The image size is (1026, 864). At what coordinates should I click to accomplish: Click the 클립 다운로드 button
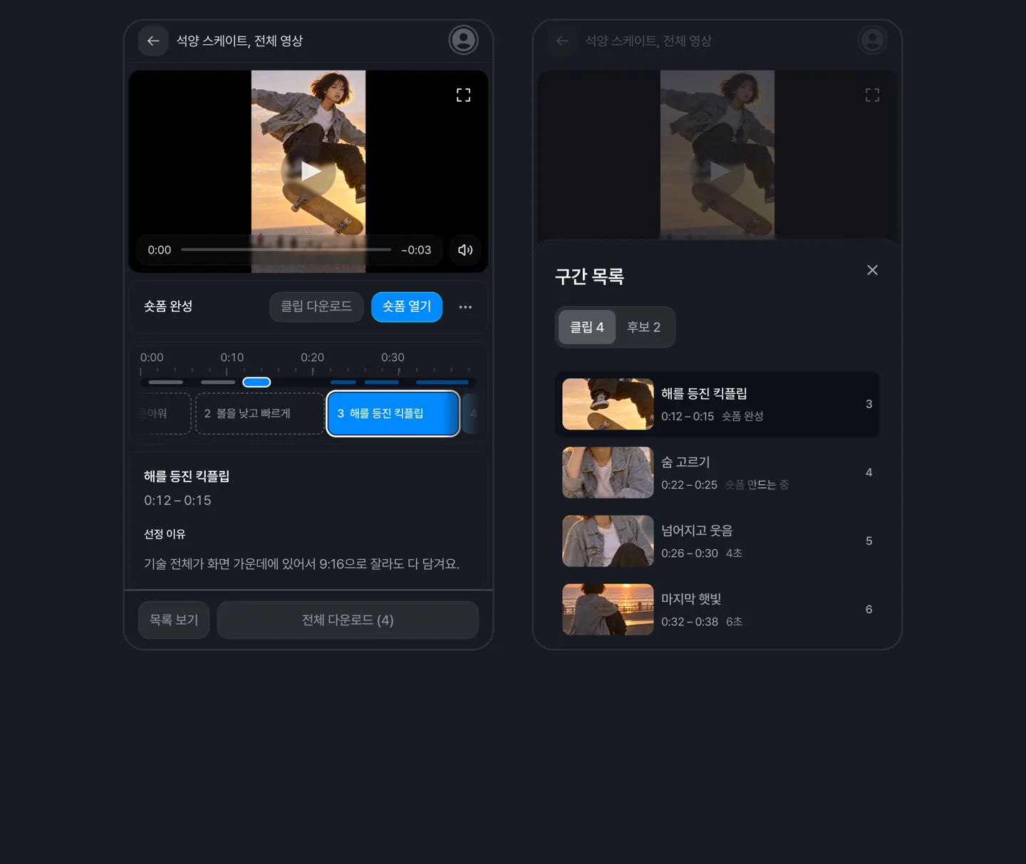[x=316, y=306]
